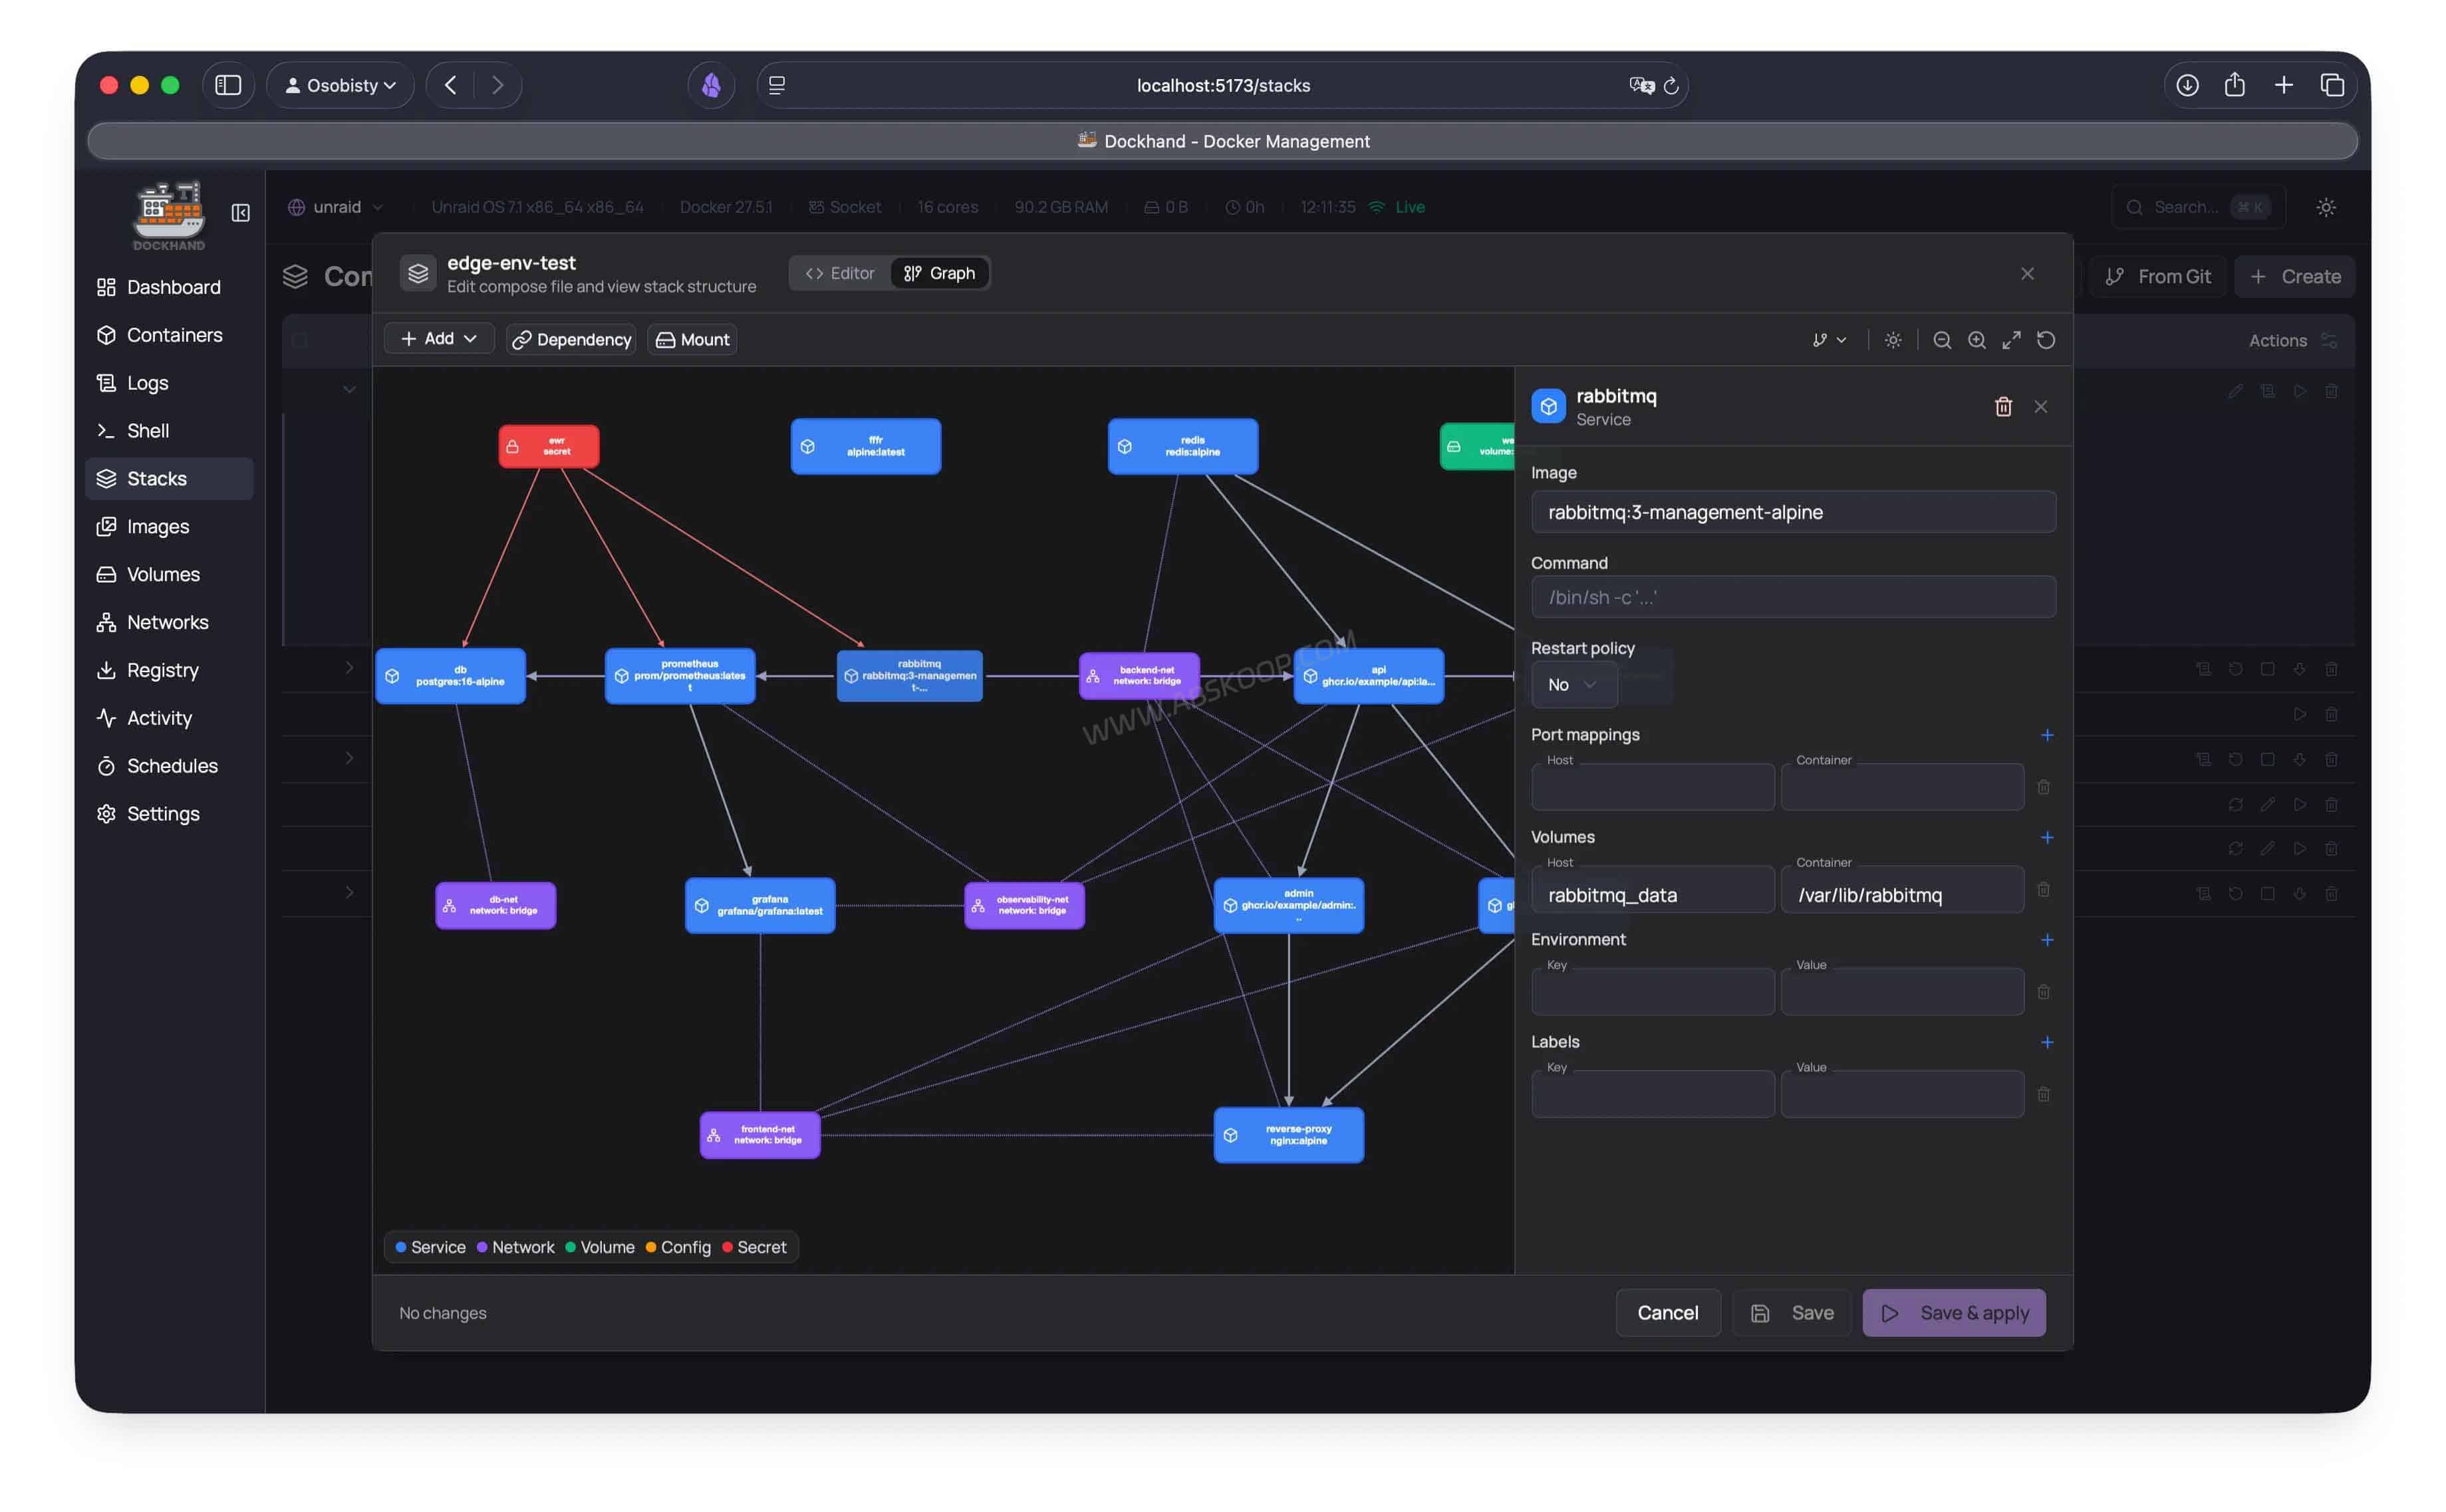Add a new volume entry
Screen dimensions: 2446x1512
2047,838
